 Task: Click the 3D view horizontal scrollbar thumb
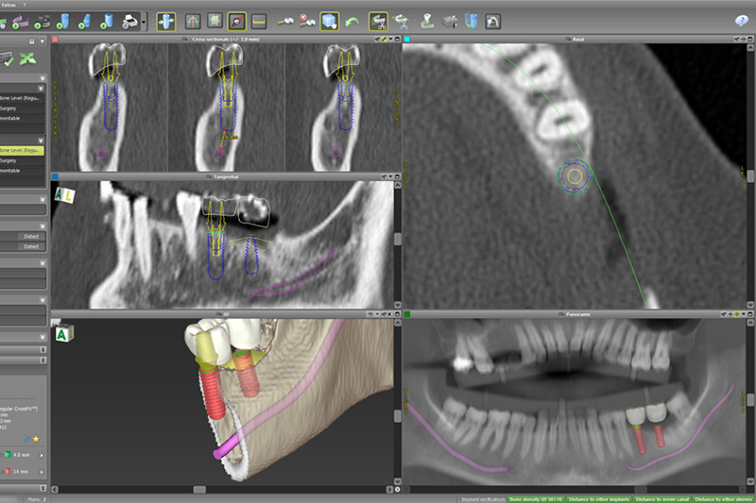(199, 490)
